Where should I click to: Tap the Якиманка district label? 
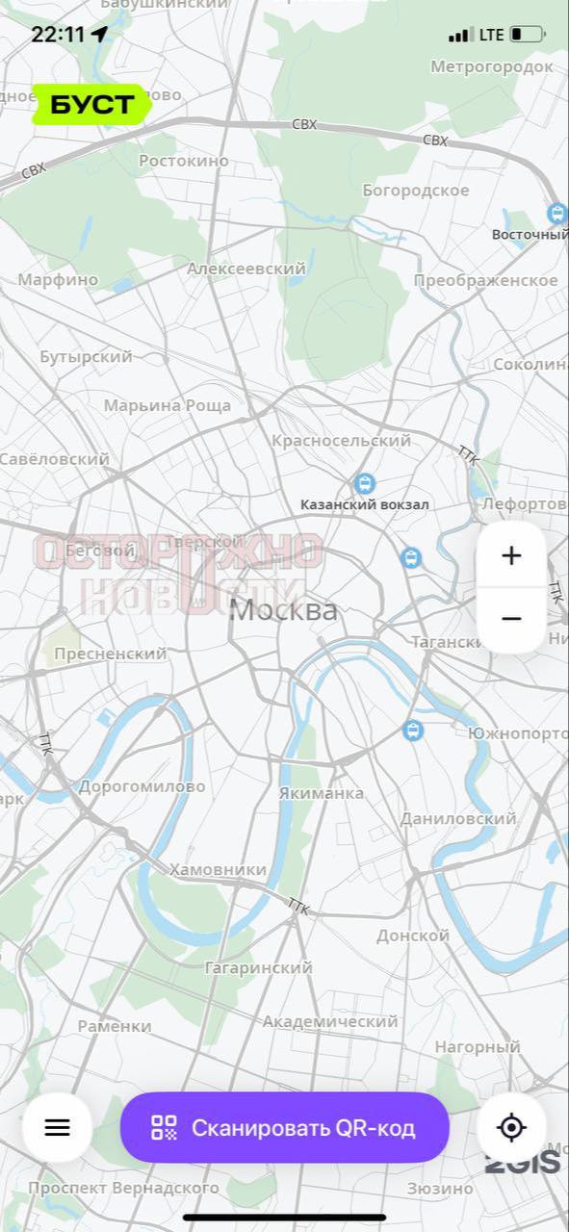pos(322,793)
